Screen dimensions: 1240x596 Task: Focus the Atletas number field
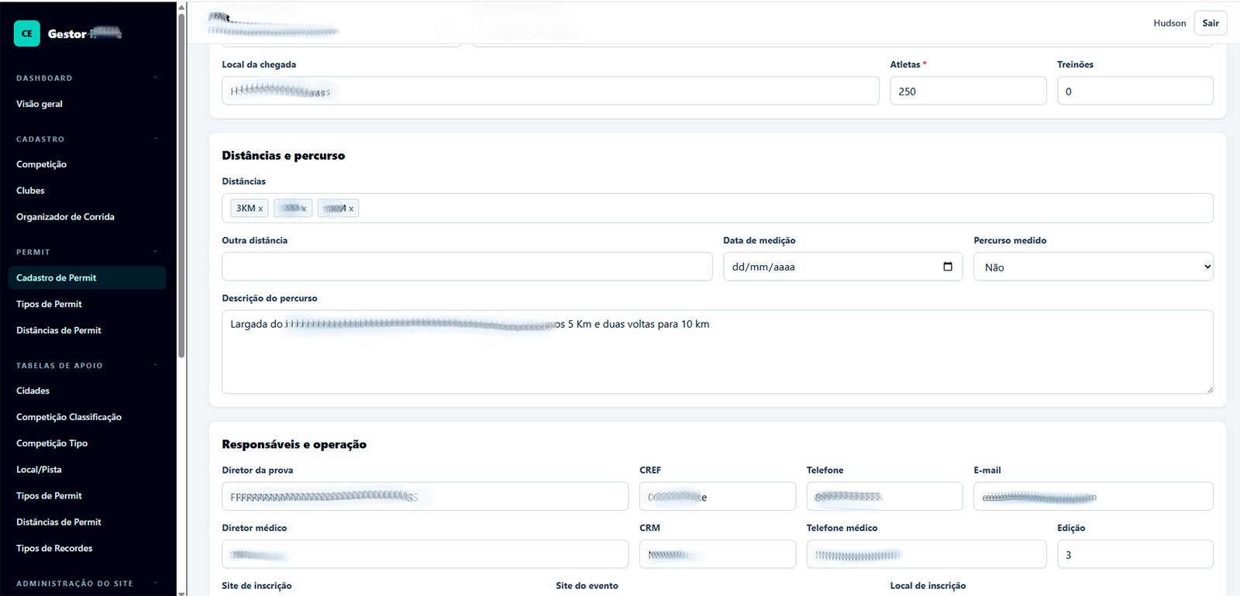click(968, 91)
